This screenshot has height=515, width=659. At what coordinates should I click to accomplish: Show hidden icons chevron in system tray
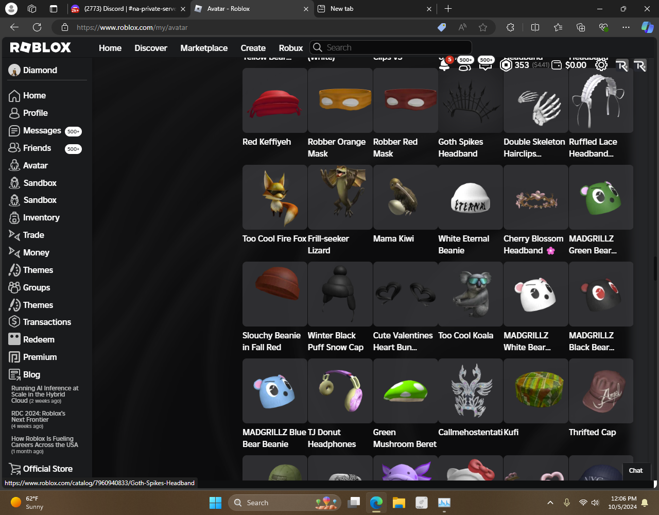(550, 503)
